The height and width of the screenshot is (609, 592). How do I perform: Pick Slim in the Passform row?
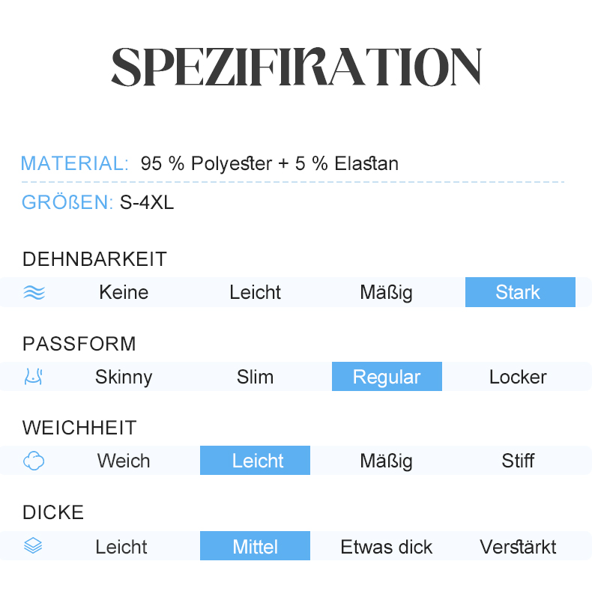coord(255,377)
